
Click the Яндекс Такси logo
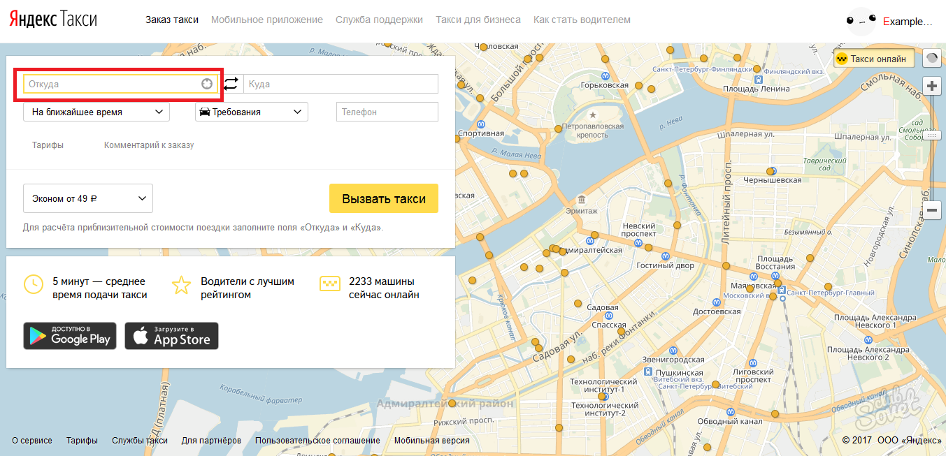54,20
